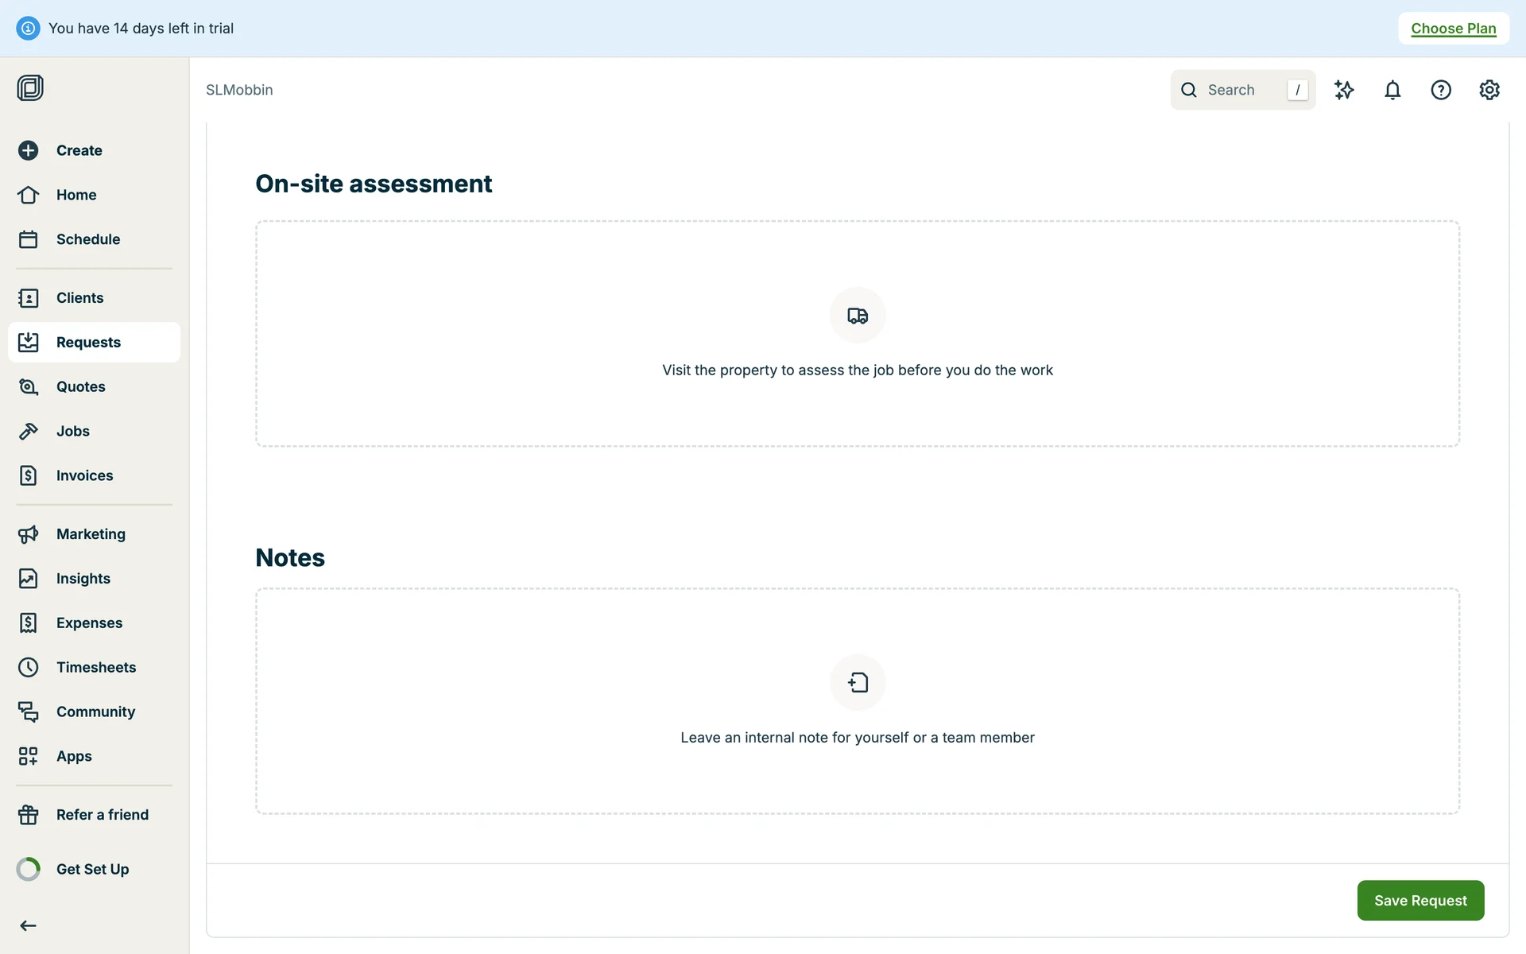This screenshot has height=954, width=1526.
Task: Click the Choose Plan link
Action: click(x=1453, y=29)
